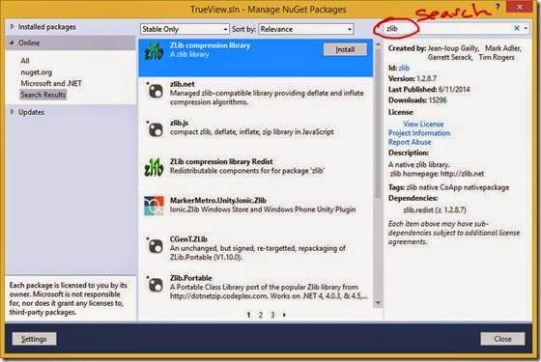This screenshot has height=362, width=541.
Task: Select the ZLib compression library Redist title
Action: (221, 161)
